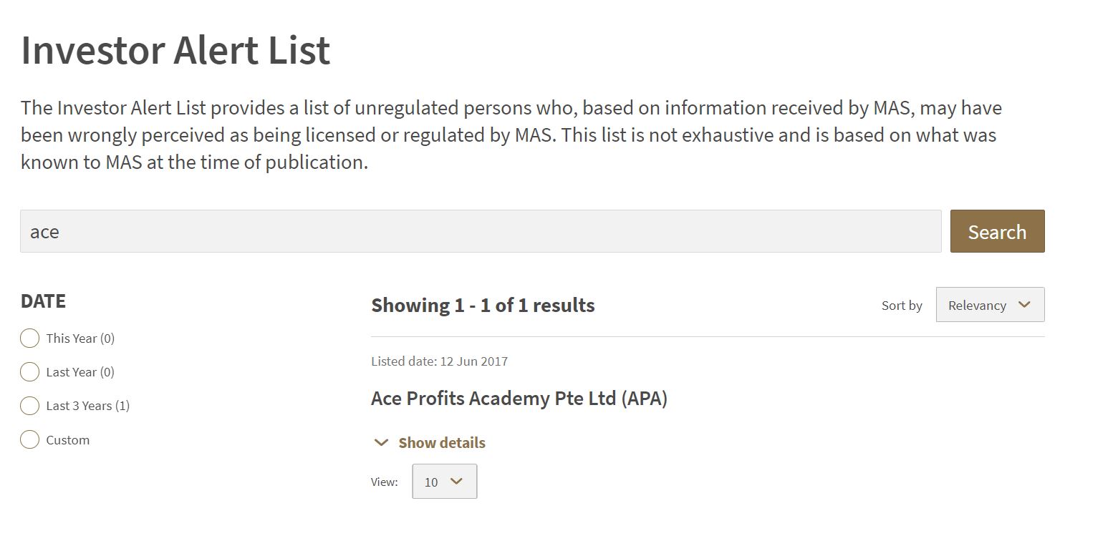Click the chevron arrow in the View dropdown
This screenshot has width=1113, height=536.
tap(456, 482)
